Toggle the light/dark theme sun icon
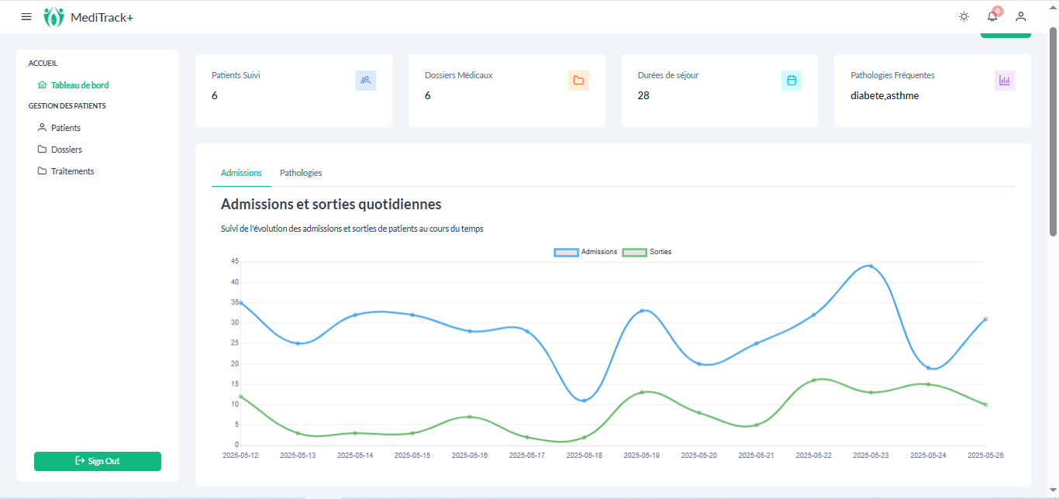The height and width of the screenshot is (499, 1059). 964,16
